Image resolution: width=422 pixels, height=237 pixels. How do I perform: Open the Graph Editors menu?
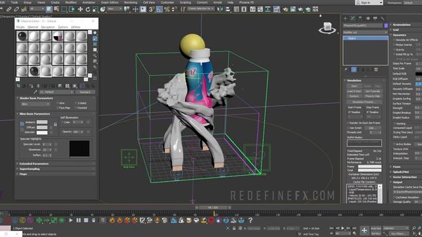pos(109,2)
